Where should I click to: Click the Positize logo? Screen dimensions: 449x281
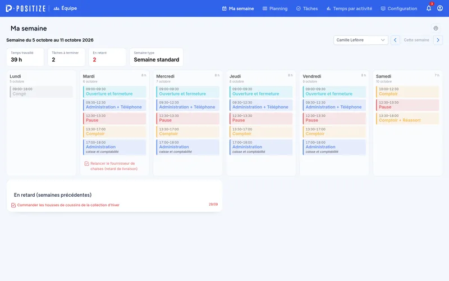(x=25, y=8)
